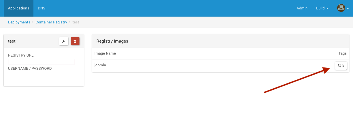Select the test panel title
This screenshot has height=122, width=353.
coord(12,41)
